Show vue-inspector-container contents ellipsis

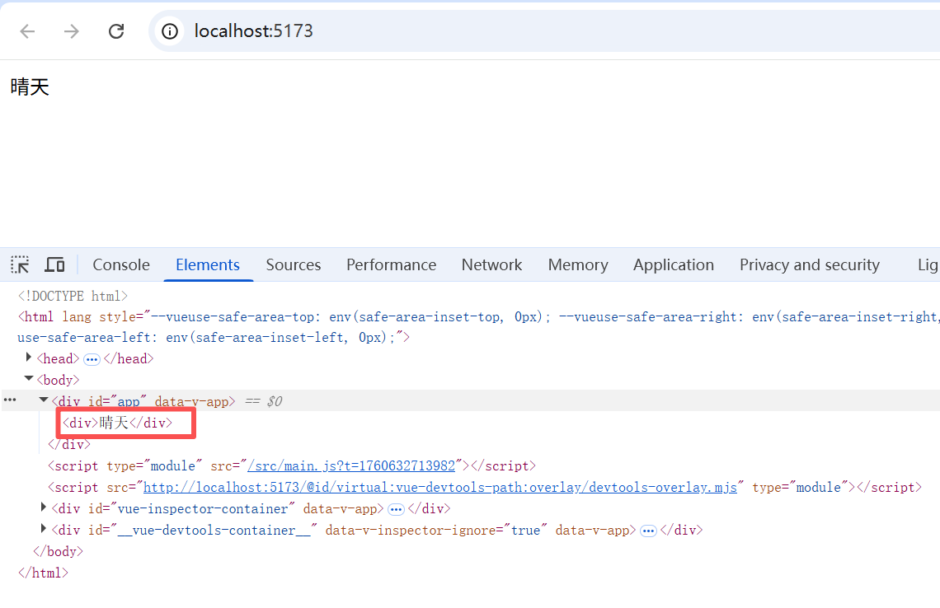[396, 510]
